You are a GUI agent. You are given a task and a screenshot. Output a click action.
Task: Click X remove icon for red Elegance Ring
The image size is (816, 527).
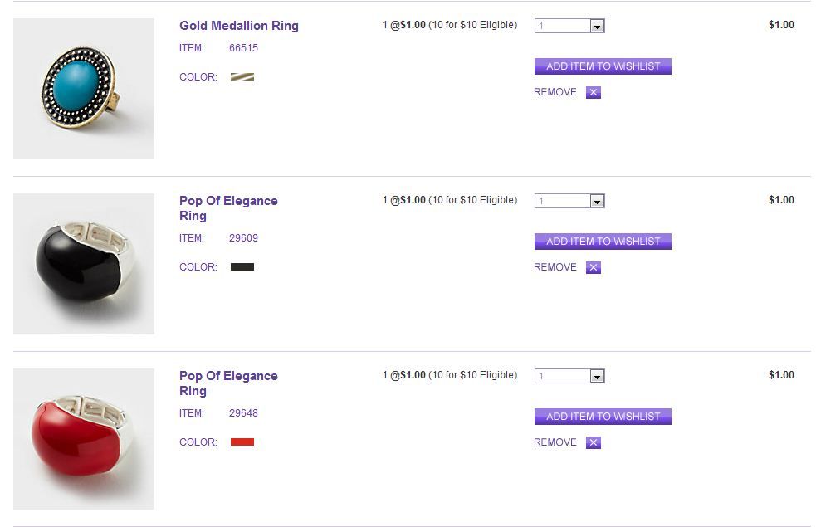(x=593, y=443)
